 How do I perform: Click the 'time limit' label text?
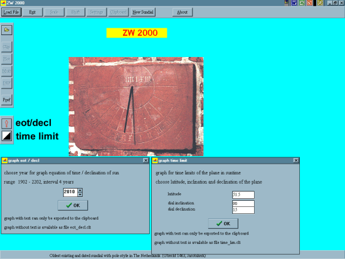point(37,136)
